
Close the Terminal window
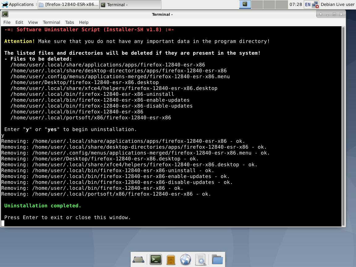pyautogui.click(x=341, y=14)
